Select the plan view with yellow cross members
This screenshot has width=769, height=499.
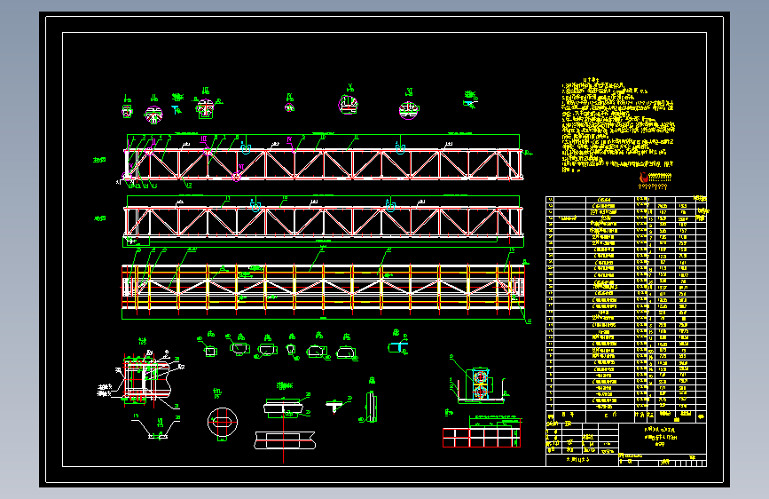point(323,288)
